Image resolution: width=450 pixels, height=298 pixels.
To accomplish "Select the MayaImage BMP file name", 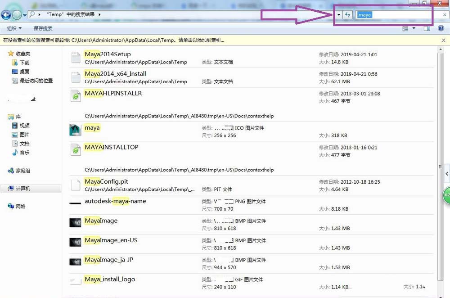I will 101,221.
